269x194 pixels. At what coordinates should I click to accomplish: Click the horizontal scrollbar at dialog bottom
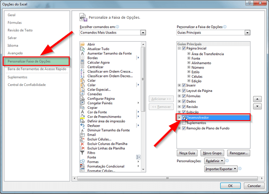click(x=168, y=178)
